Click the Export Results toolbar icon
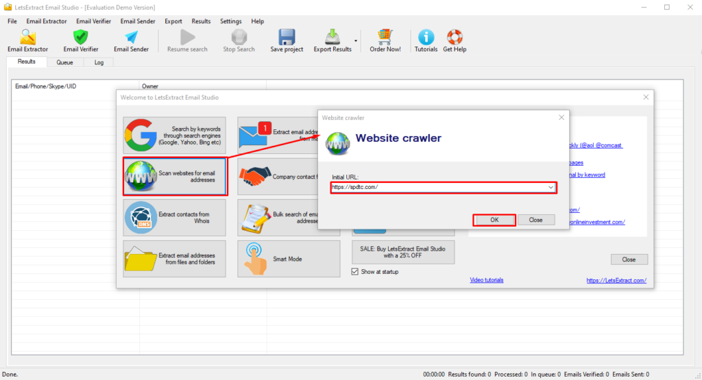 [x=332, y=38]
